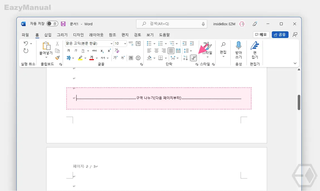The height and width of the screenshot is (191, 320).
Task: Toggle Align Left
Action: coord(149,51)
